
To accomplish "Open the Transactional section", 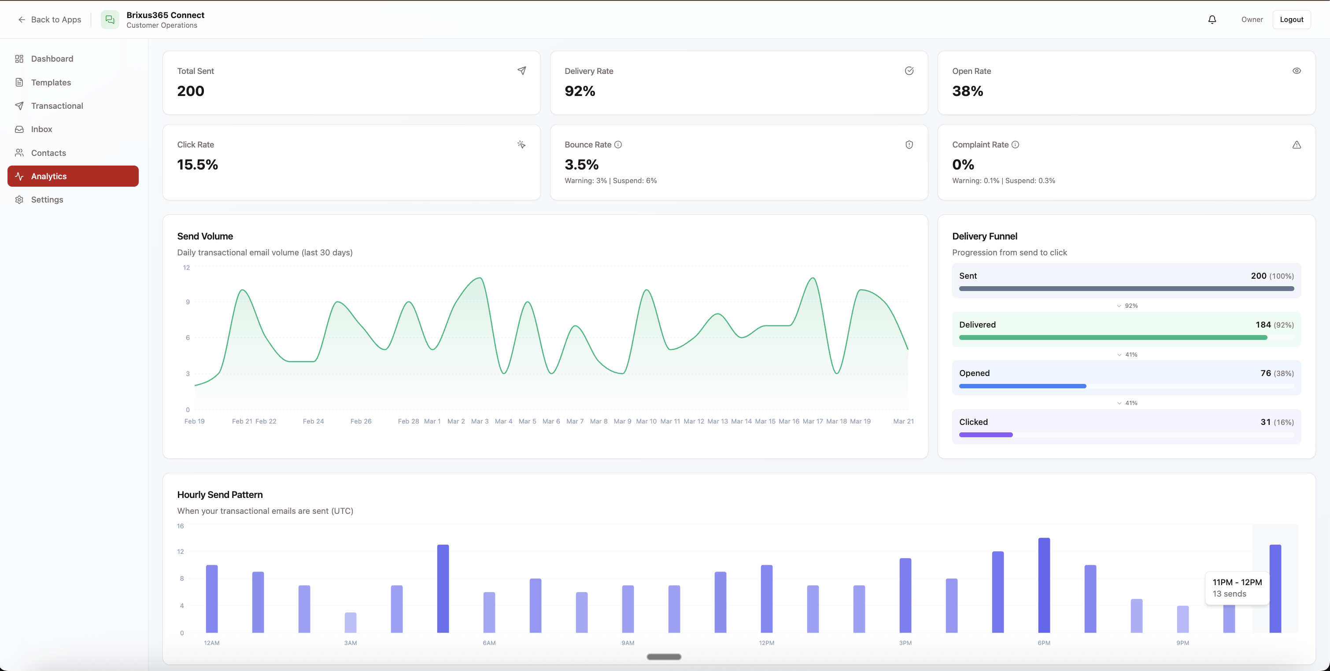I will pos(73,106).
